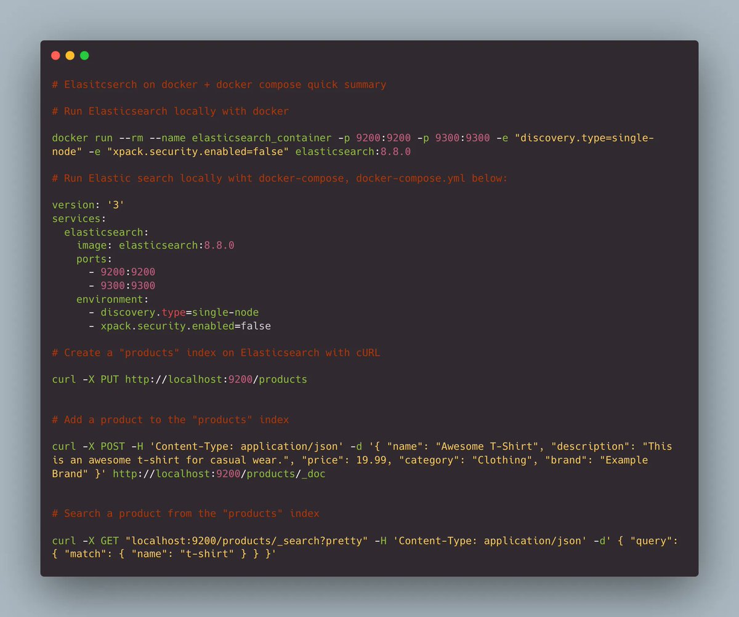
Task: Click the '- discovery.type=single-node' line
Action: (174, 312)
